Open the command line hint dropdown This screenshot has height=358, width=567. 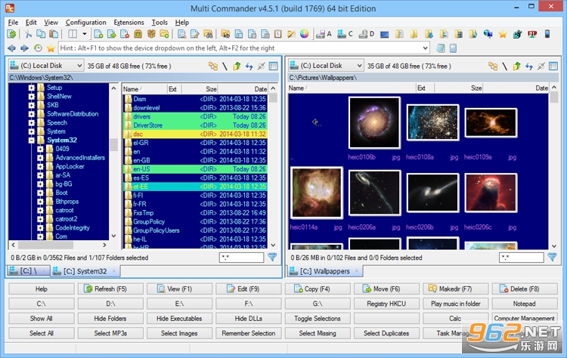tap(425, 48)
